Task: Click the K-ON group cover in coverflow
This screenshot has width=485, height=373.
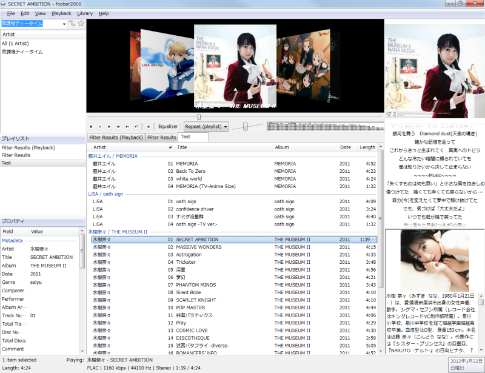Action: (303, 67)
